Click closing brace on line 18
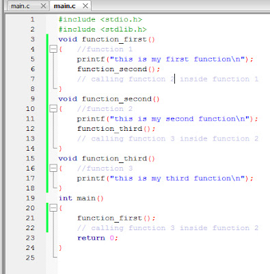270x274 pixels. [x=60, y=188]
